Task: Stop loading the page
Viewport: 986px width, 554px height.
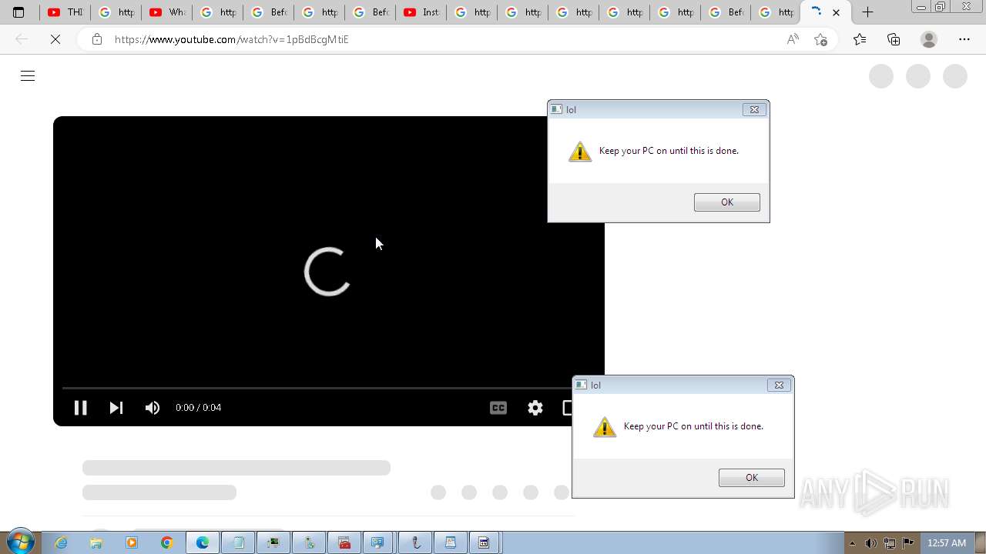Action: pyautogui.click(x=55, y=39)
